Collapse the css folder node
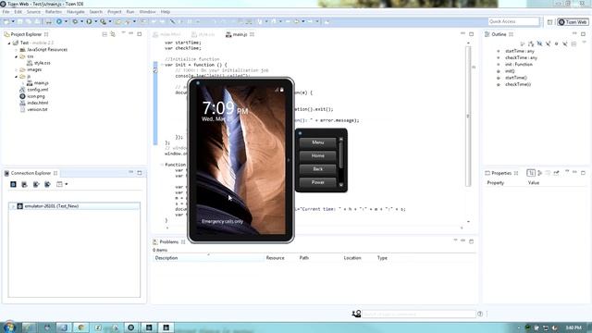Image resolution: width=592 pixels, height=333 pixels. (x=17, y=56)
